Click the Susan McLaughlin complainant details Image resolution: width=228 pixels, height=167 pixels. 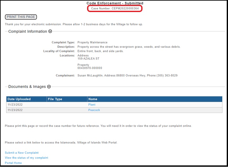pos(127,75)
